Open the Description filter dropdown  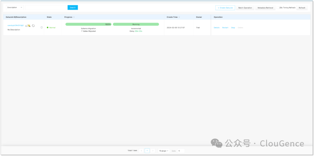pos(15,7)
